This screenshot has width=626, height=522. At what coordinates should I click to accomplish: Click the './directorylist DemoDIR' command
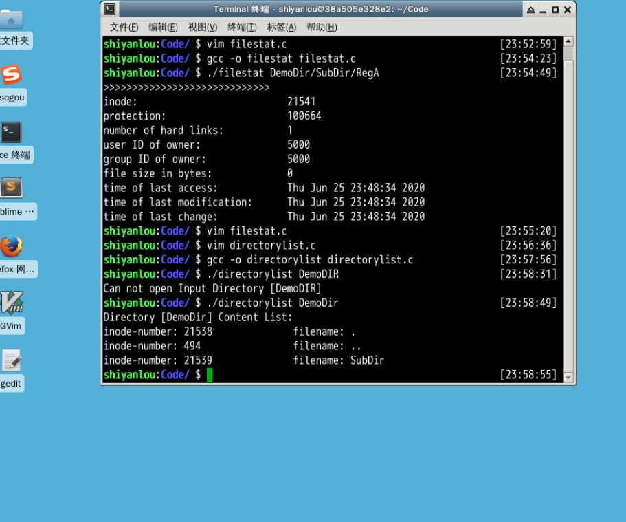tap(273, 274)
